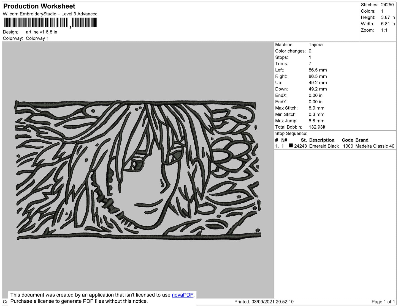Click the Brand column header
398x307 pixels.
362,140
